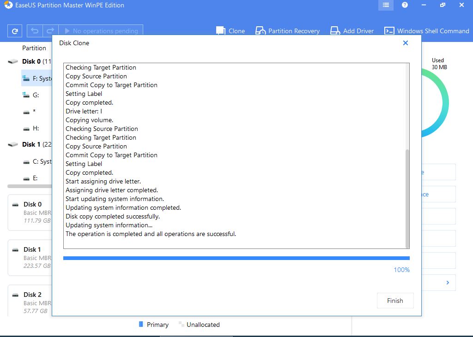Click the clone progress bar

pyautogui.click(x=236, y=258)
